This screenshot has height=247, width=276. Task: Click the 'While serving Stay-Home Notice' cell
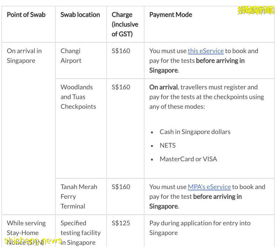tap(26, 228)
